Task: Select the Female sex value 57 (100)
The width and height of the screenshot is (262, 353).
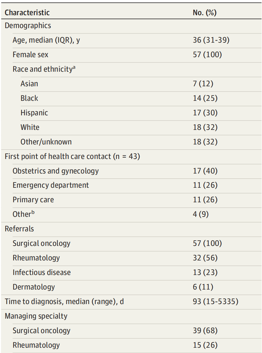Action: click(208, 55)
